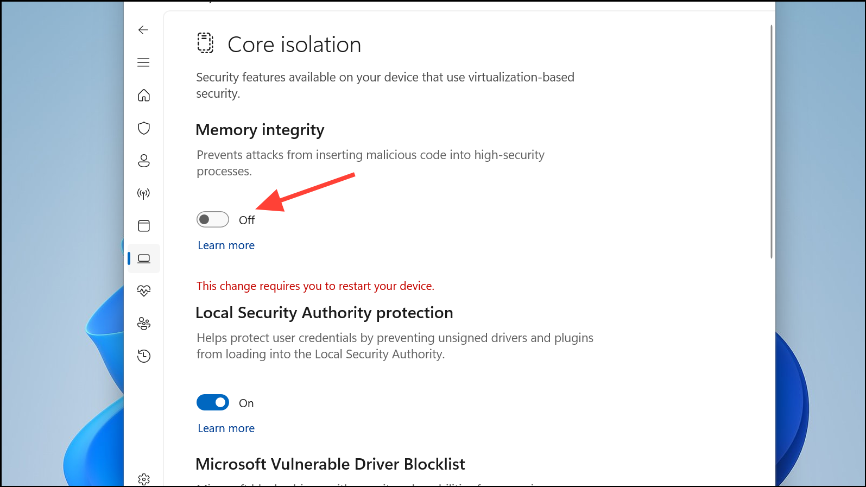
Task: Turn off Local Security Authority protection toggle
Action: pos(212,402)
